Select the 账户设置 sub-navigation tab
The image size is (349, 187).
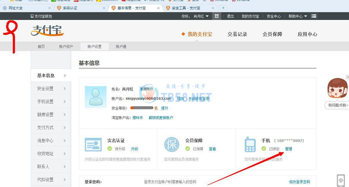click(x=94, y=47)
